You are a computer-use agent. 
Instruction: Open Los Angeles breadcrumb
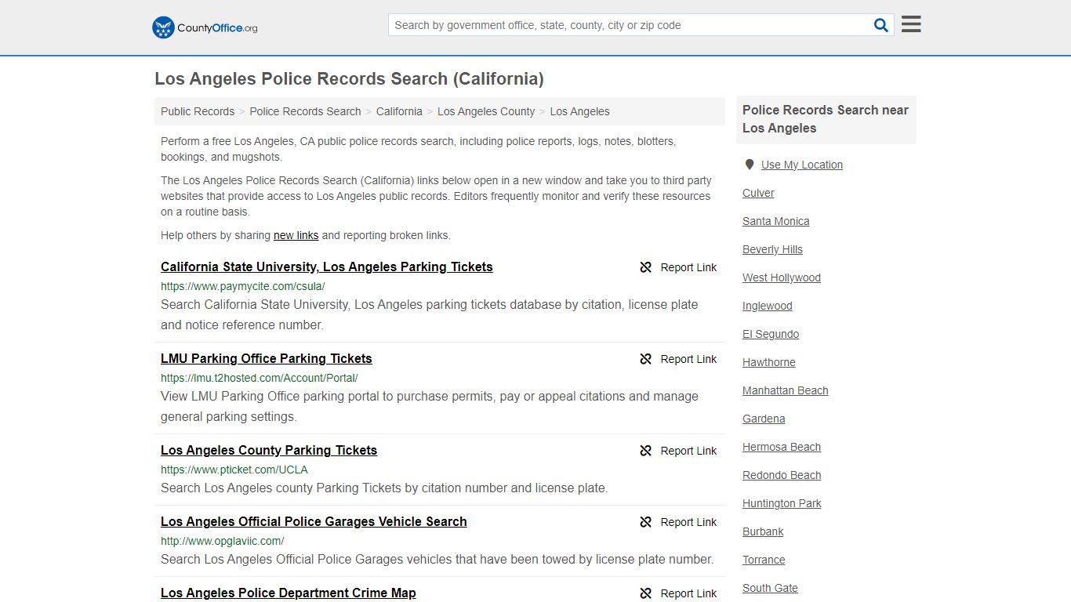[579, 111]
